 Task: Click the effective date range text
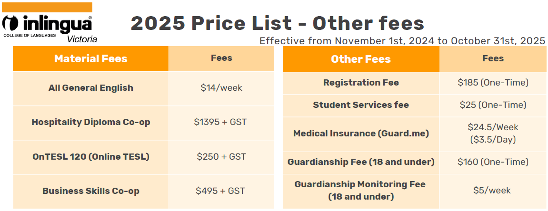tap(402, 41)
